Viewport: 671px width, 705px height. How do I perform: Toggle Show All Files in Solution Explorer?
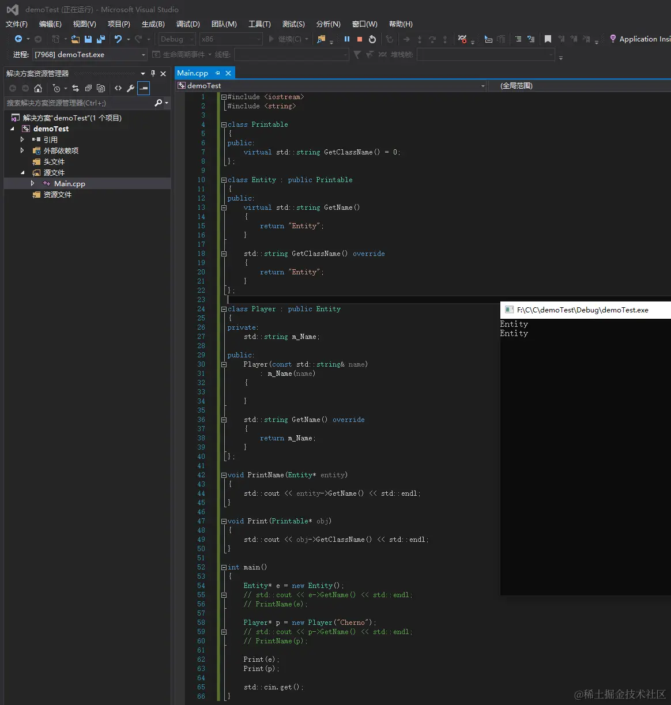click(101, 88)
